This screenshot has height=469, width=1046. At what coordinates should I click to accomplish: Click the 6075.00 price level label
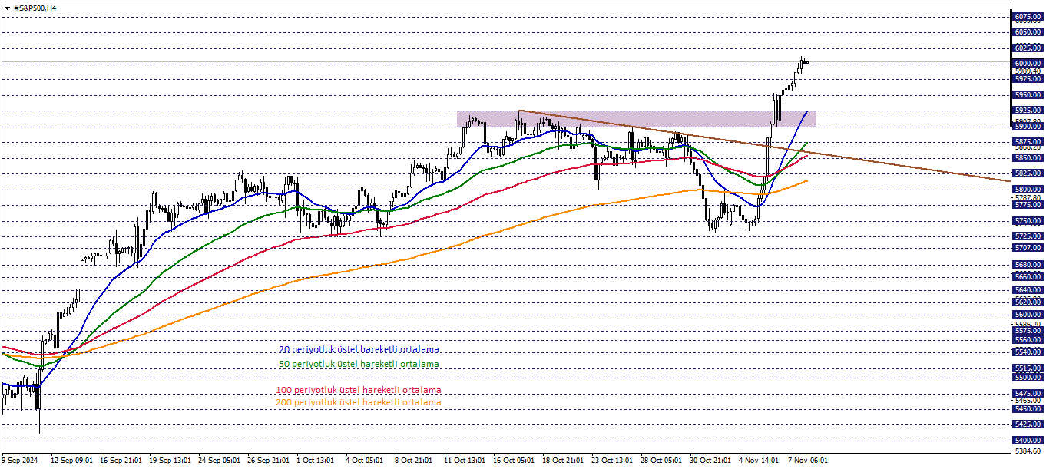(x=1028, y=16)
